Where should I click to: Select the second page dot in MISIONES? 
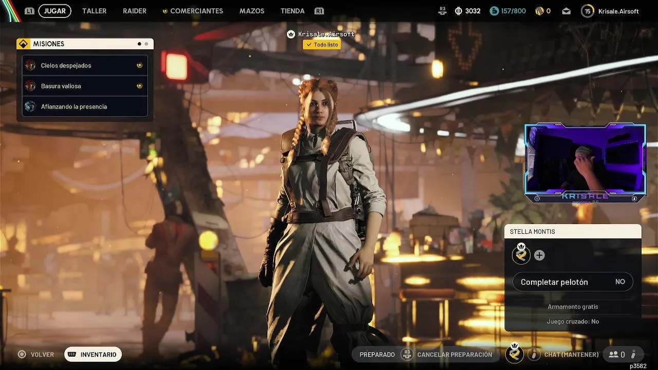pyautogui.click(x=146, y=44)
